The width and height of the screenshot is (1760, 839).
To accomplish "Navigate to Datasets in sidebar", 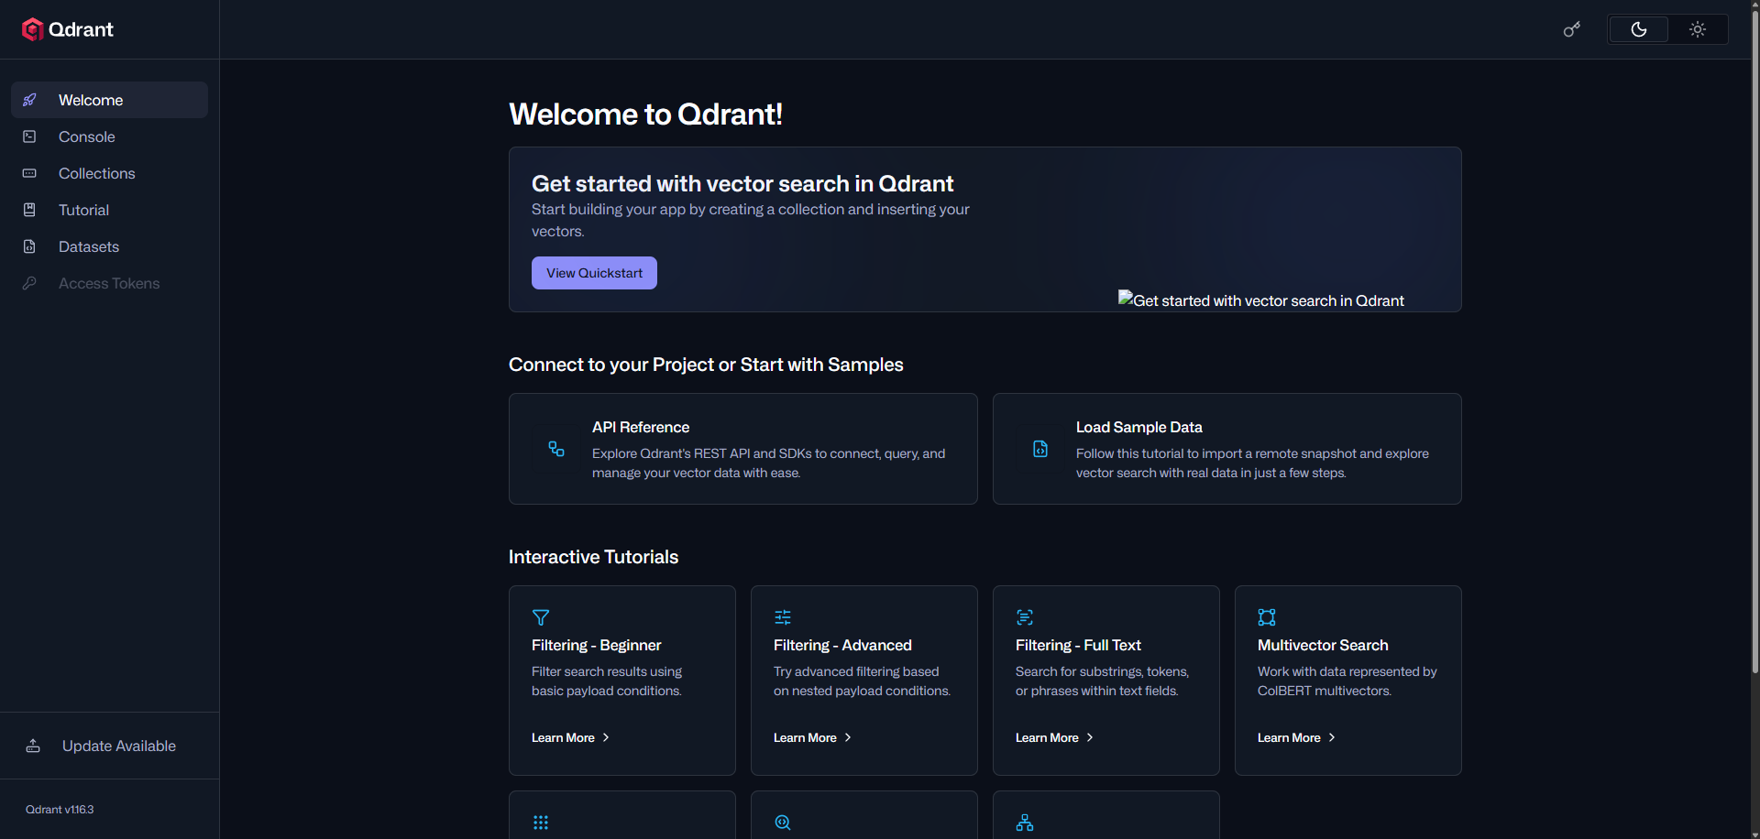I will click(x=109, y=246).
